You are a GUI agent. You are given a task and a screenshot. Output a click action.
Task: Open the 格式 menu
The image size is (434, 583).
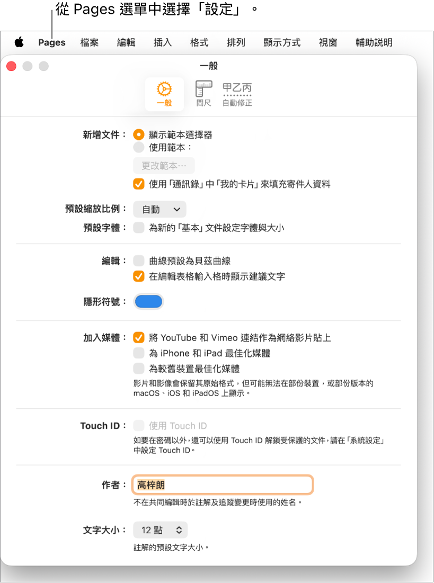pyautogui.click(x=199, y=42)
